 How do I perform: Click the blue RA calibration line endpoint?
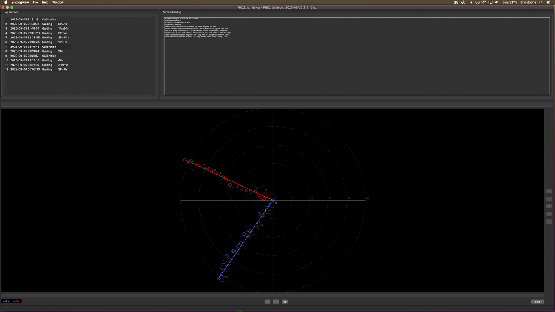click(219, 279)
